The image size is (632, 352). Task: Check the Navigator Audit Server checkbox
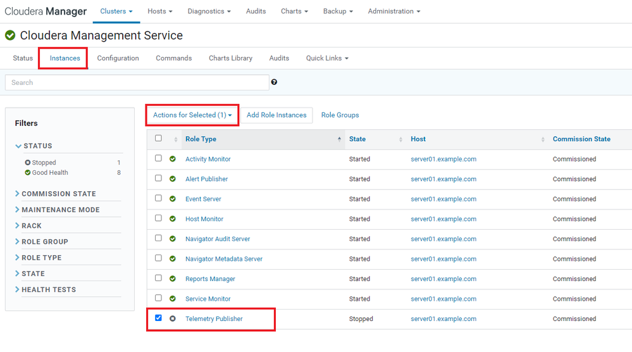click(158, 238)
